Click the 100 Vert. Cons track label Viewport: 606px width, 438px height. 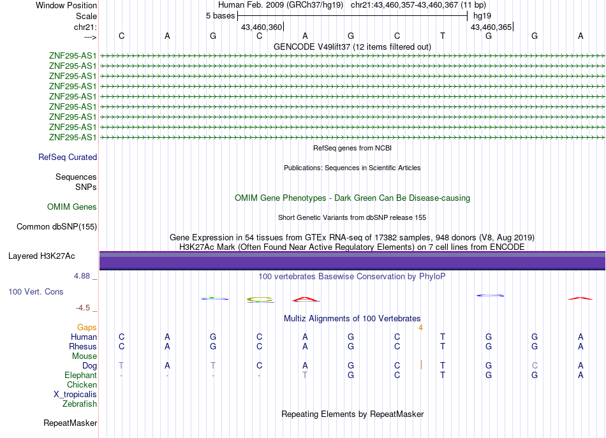(x=36, y=292)
